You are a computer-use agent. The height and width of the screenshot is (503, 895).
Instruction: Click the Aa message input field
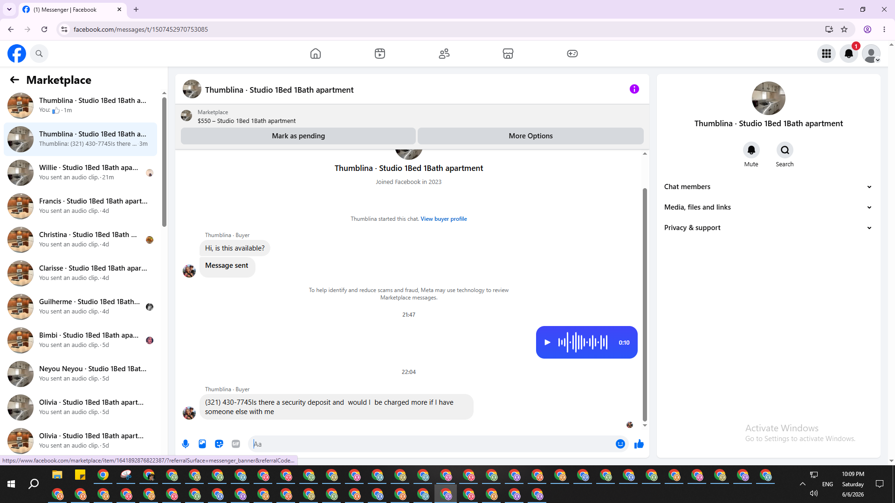tap(431, 444)
